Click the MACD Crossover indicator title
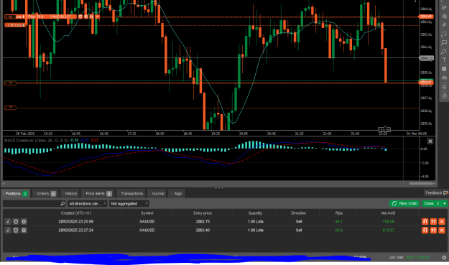The image size is (449, 265). coord(37,140)
